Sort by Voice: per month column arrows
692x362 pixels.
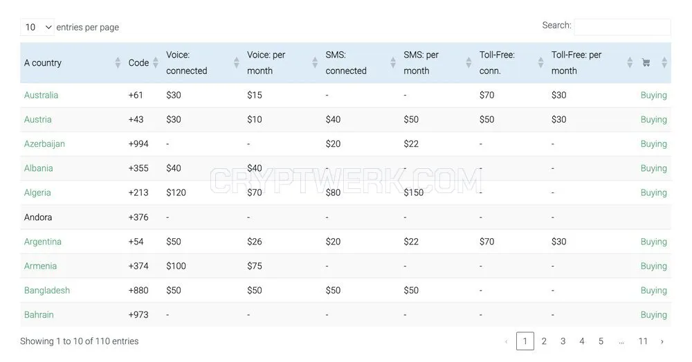315,63
